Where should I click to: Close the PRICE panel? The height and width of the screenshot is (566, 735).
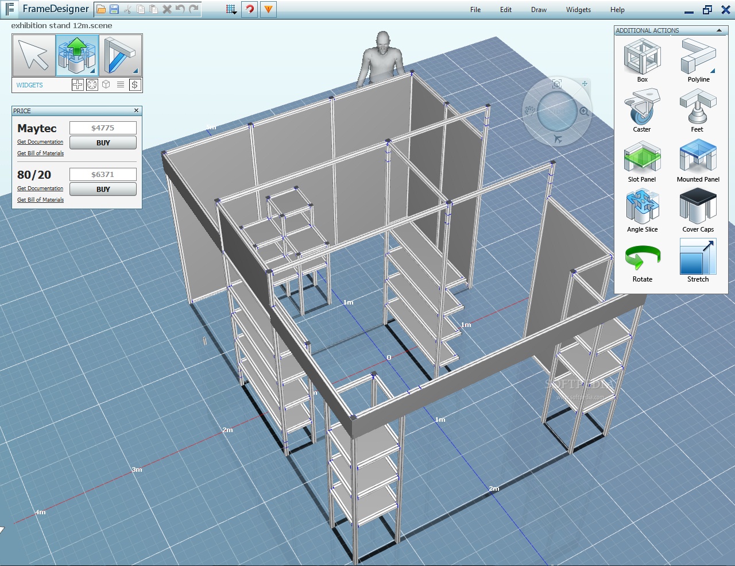136,110
